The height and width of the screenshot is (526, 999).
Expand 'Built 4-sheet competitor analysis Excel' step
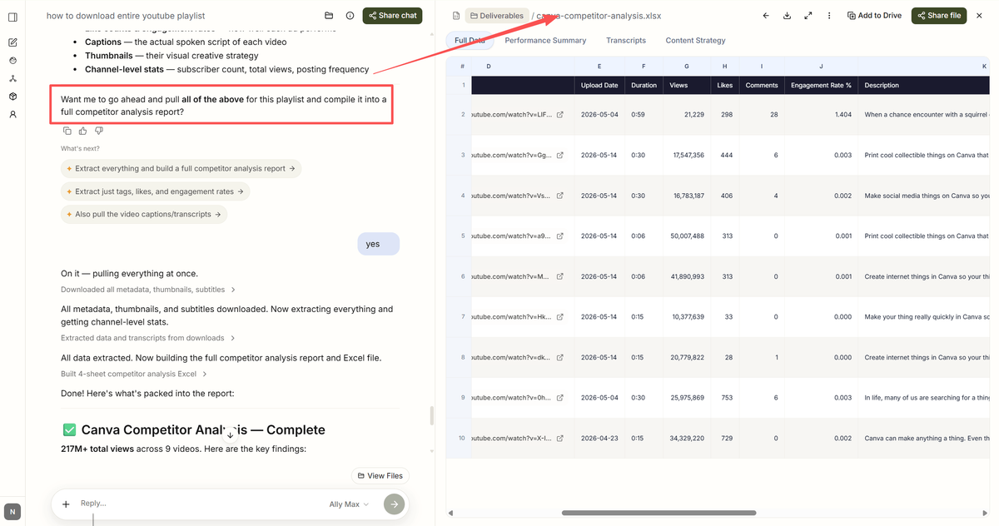pos(133,375)
